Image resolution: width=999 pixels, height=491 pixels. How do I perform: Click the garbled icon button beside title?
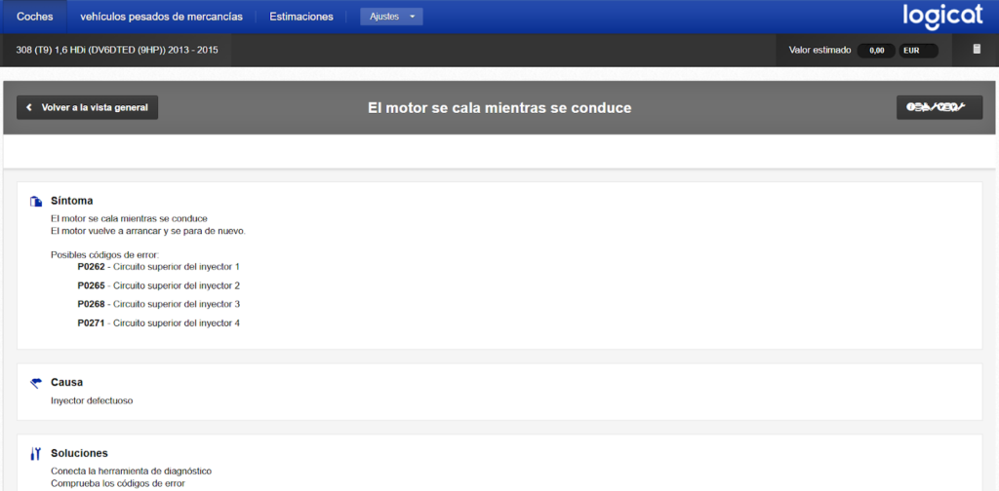939,107
